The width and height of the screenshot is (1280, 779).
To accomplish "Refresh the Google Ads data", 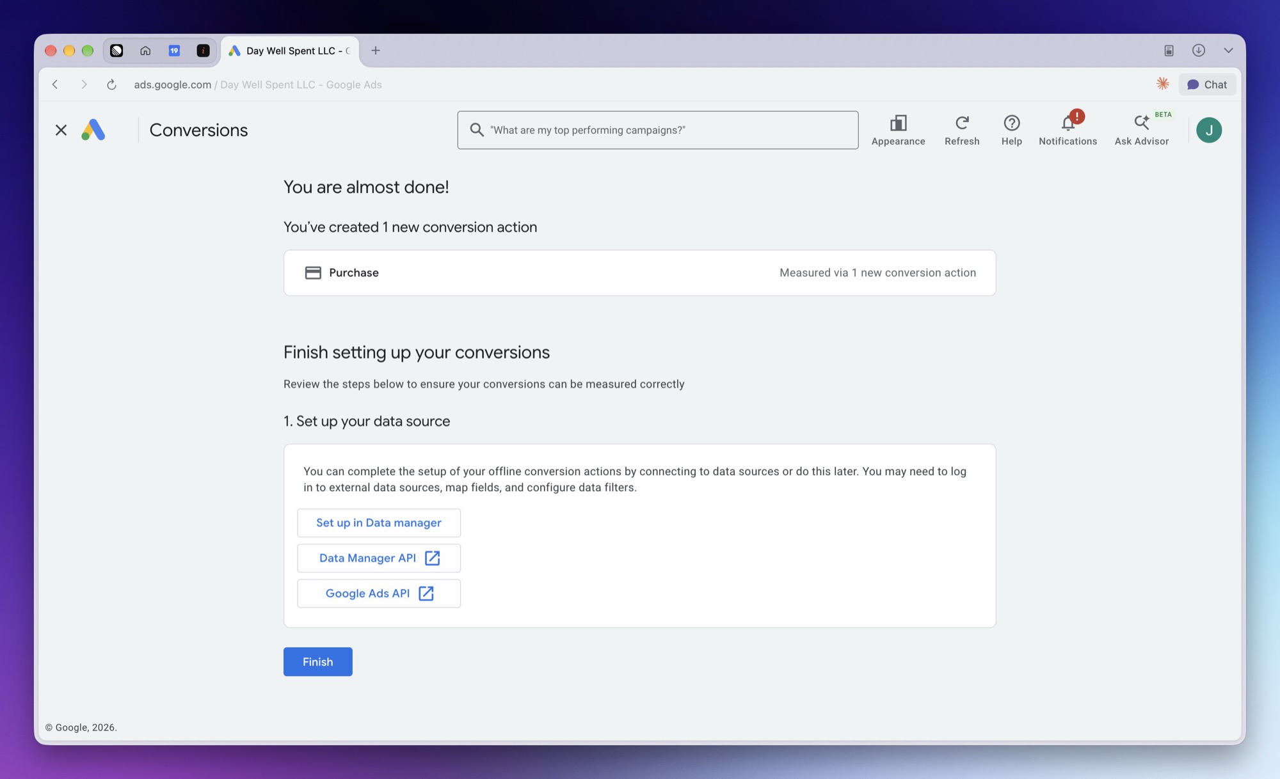I will 962,130.
